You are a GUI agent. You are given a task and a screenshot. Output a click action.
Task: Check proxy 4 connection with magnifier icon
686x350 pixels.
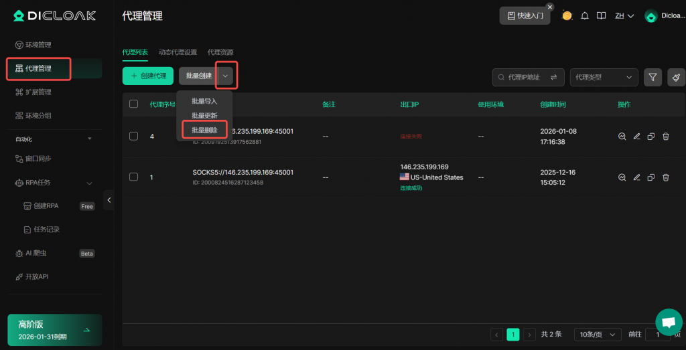622,137
